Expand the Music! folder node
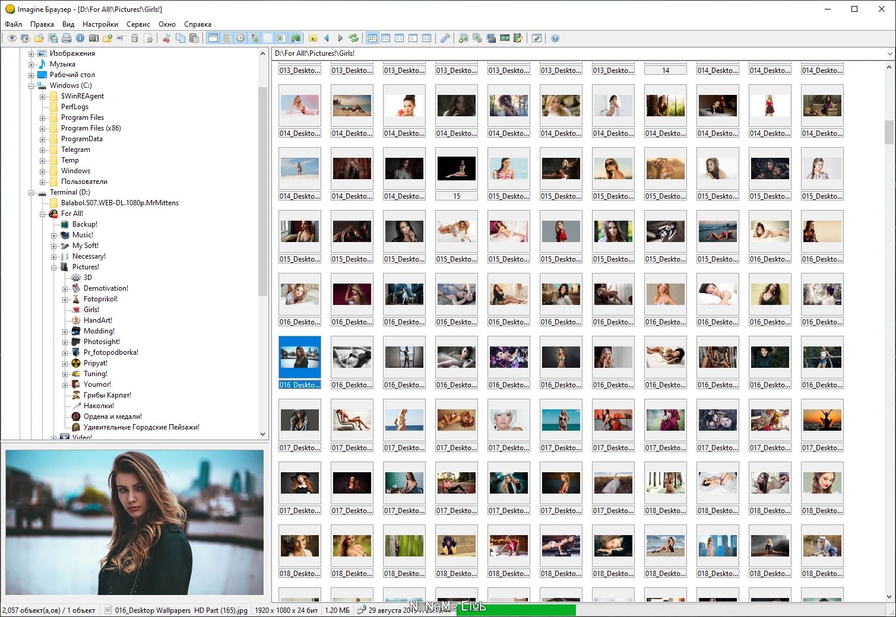 [x=53, y=235]
